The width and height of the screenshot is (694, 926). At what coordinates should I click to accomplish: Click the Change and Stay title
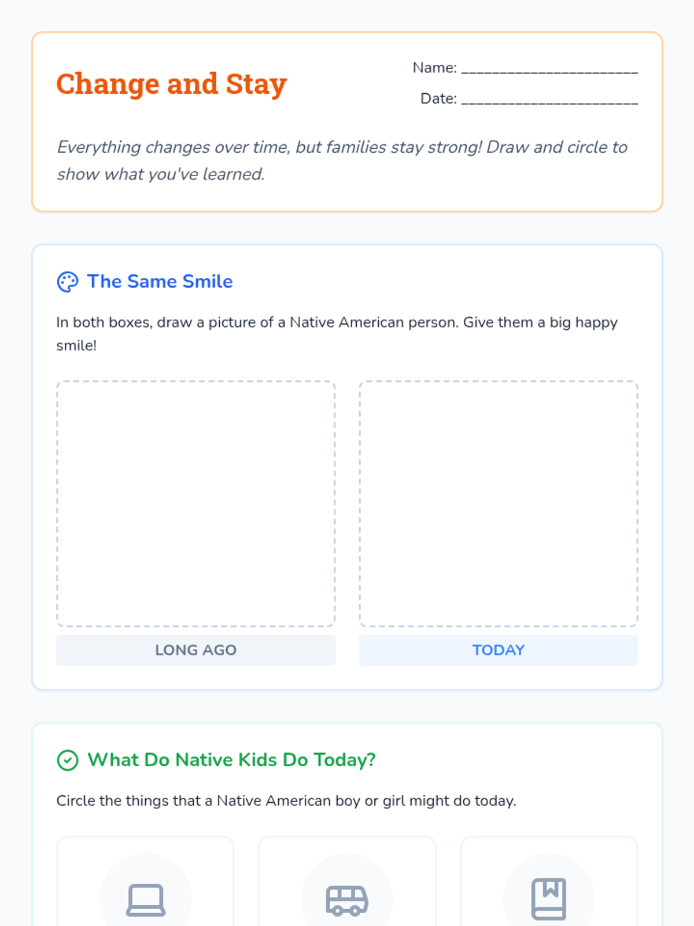pos(172,84)
